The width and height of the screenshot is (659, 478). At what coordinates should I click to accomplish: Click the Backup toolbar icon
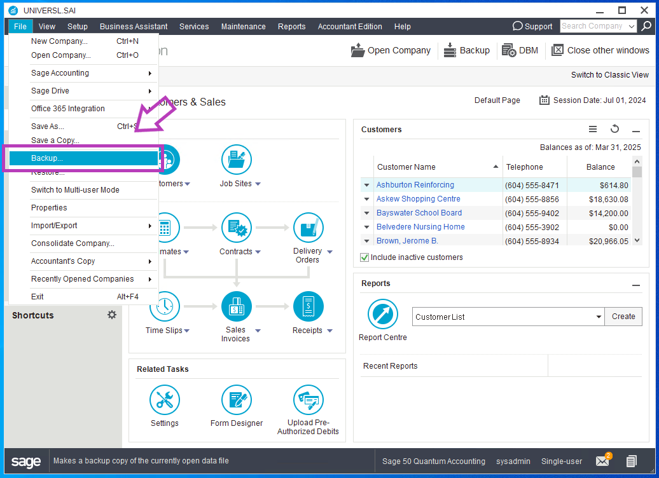[x=450, y=50]
